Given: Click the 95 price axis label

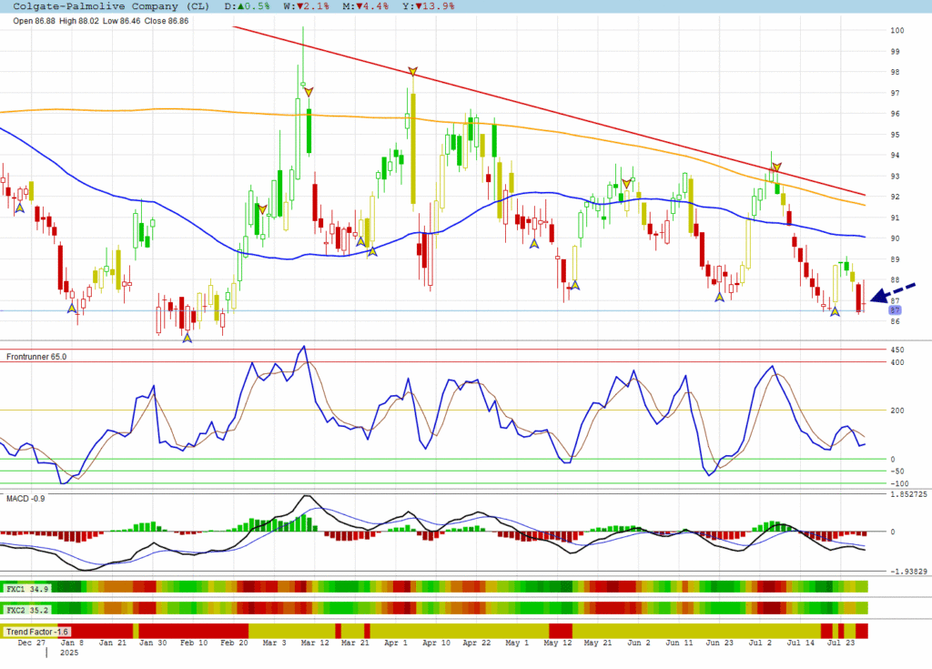Looking at the screenshot, I should 896,135.
